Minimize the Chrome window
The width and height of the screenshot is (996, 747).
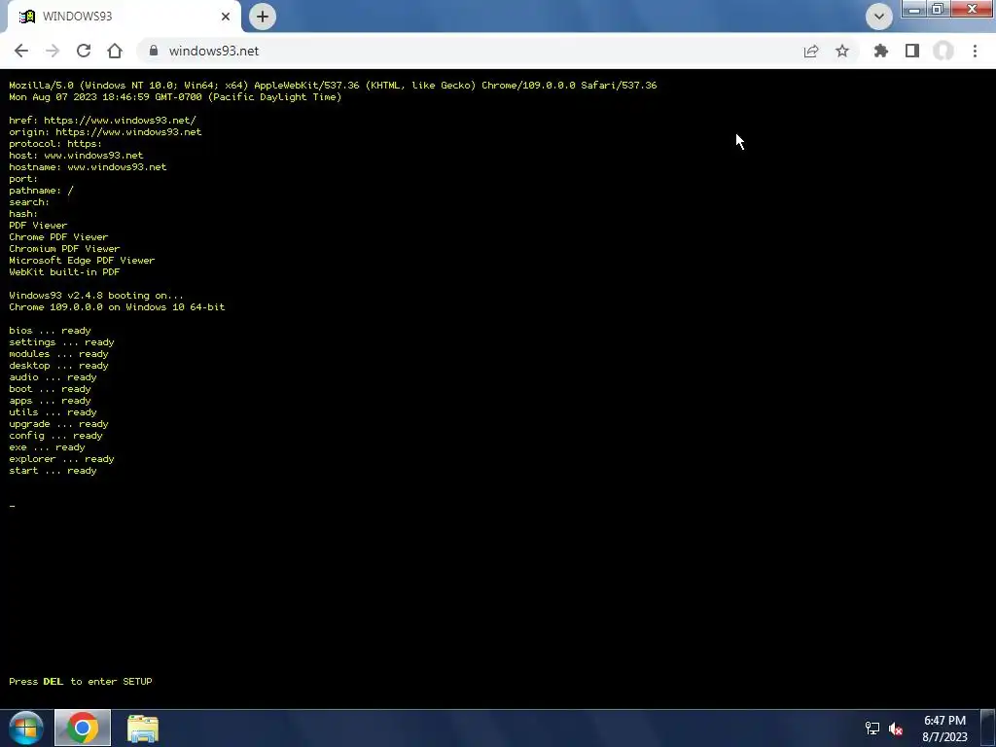[914, 9]
